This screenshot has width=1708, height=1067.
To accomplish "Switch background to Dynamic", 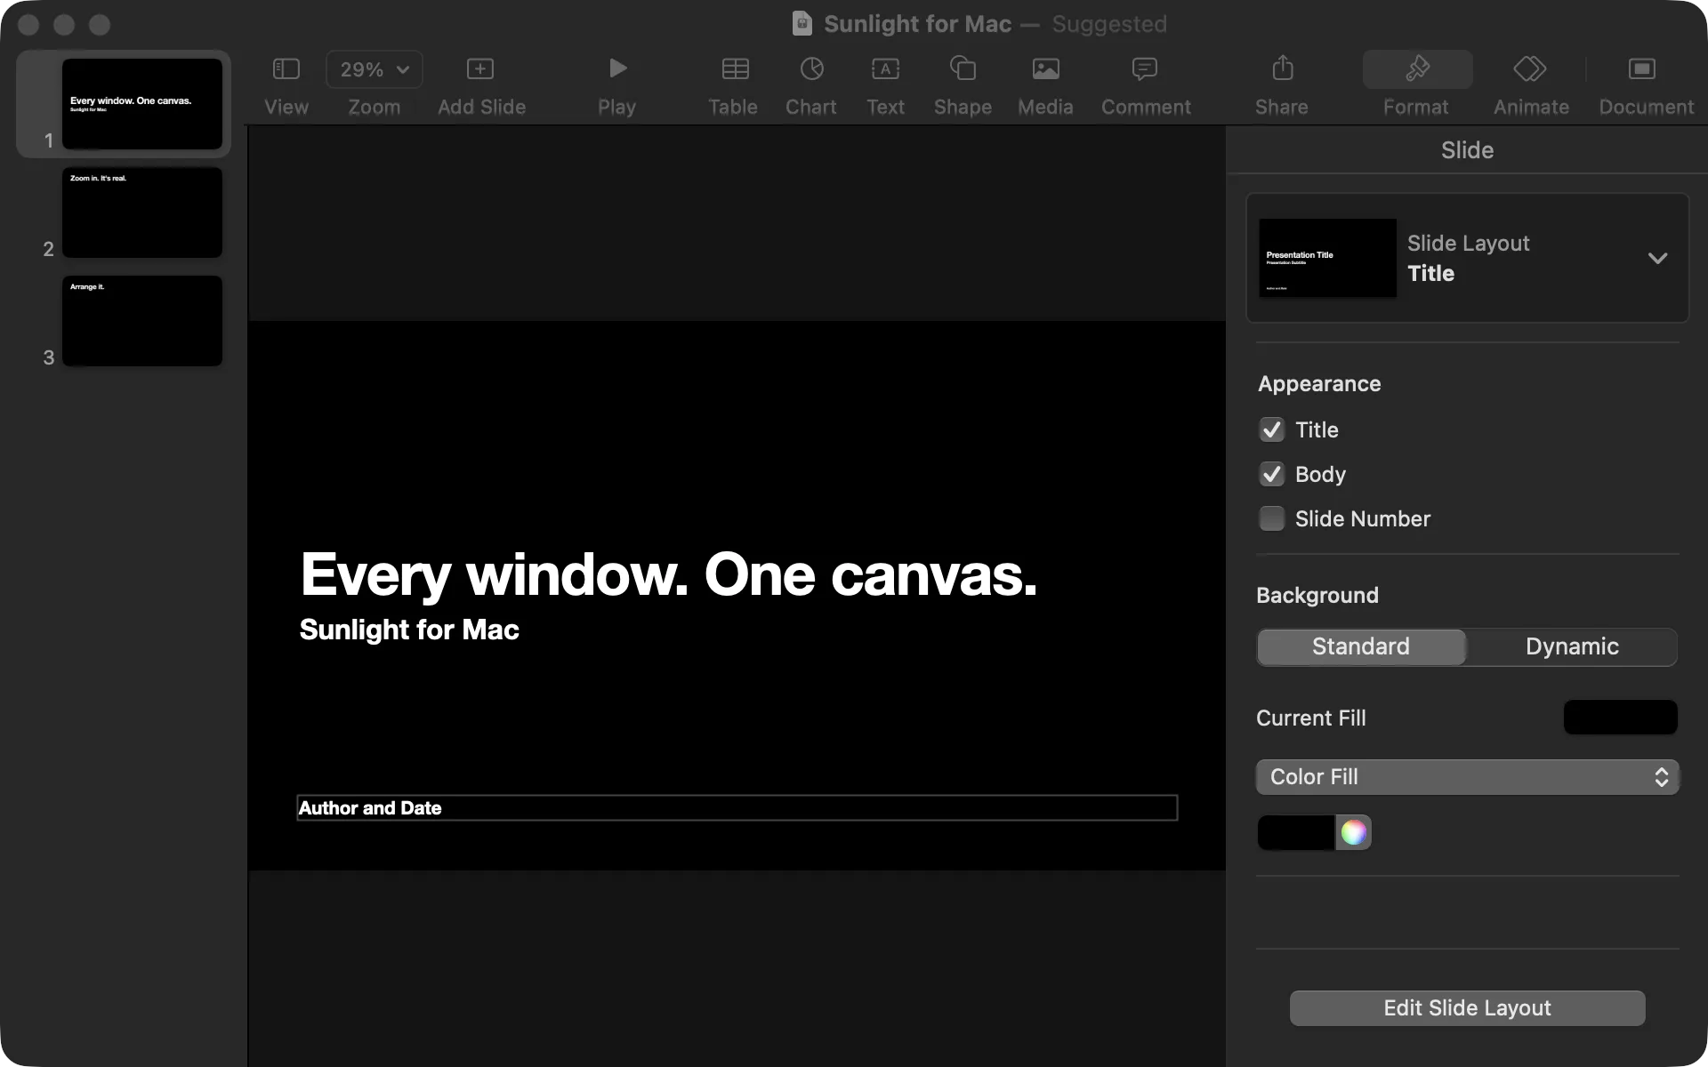I will [x=1572, y=646].
